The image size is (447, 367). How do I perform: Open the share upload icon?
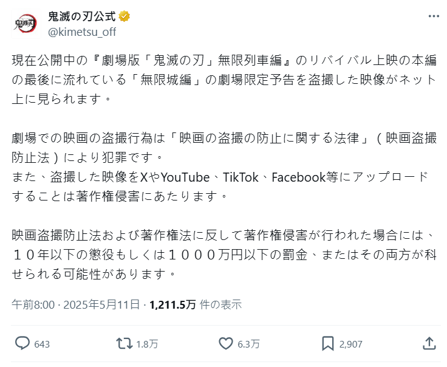point(429,343)
